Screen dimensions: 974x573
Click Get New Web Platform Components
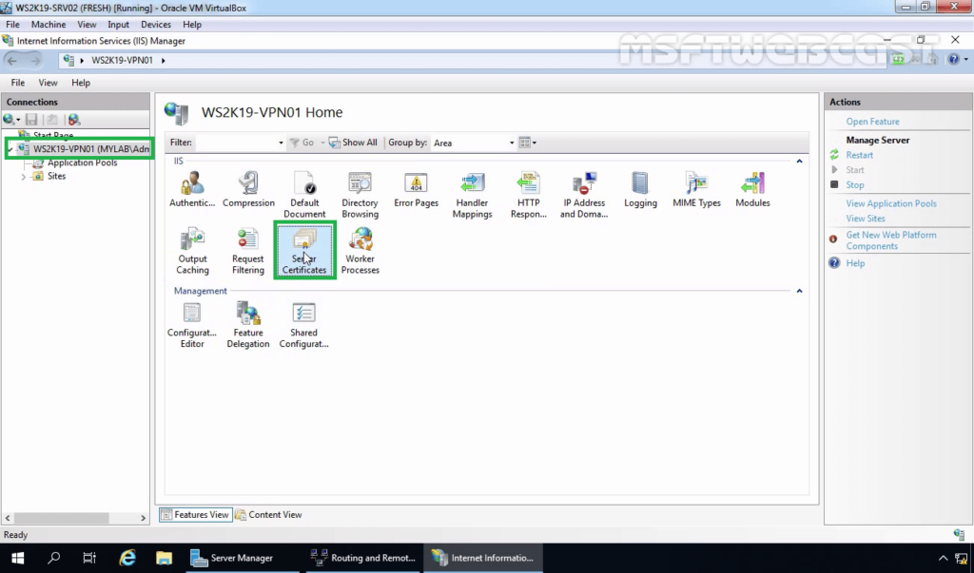pyautogui.click(x=890, y=240)
